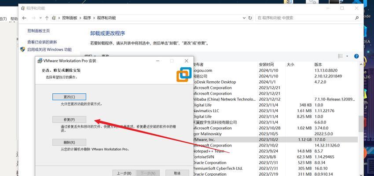Go back with the left arrow navigation icon
This screenshot has width=374, height=176.
24,18
